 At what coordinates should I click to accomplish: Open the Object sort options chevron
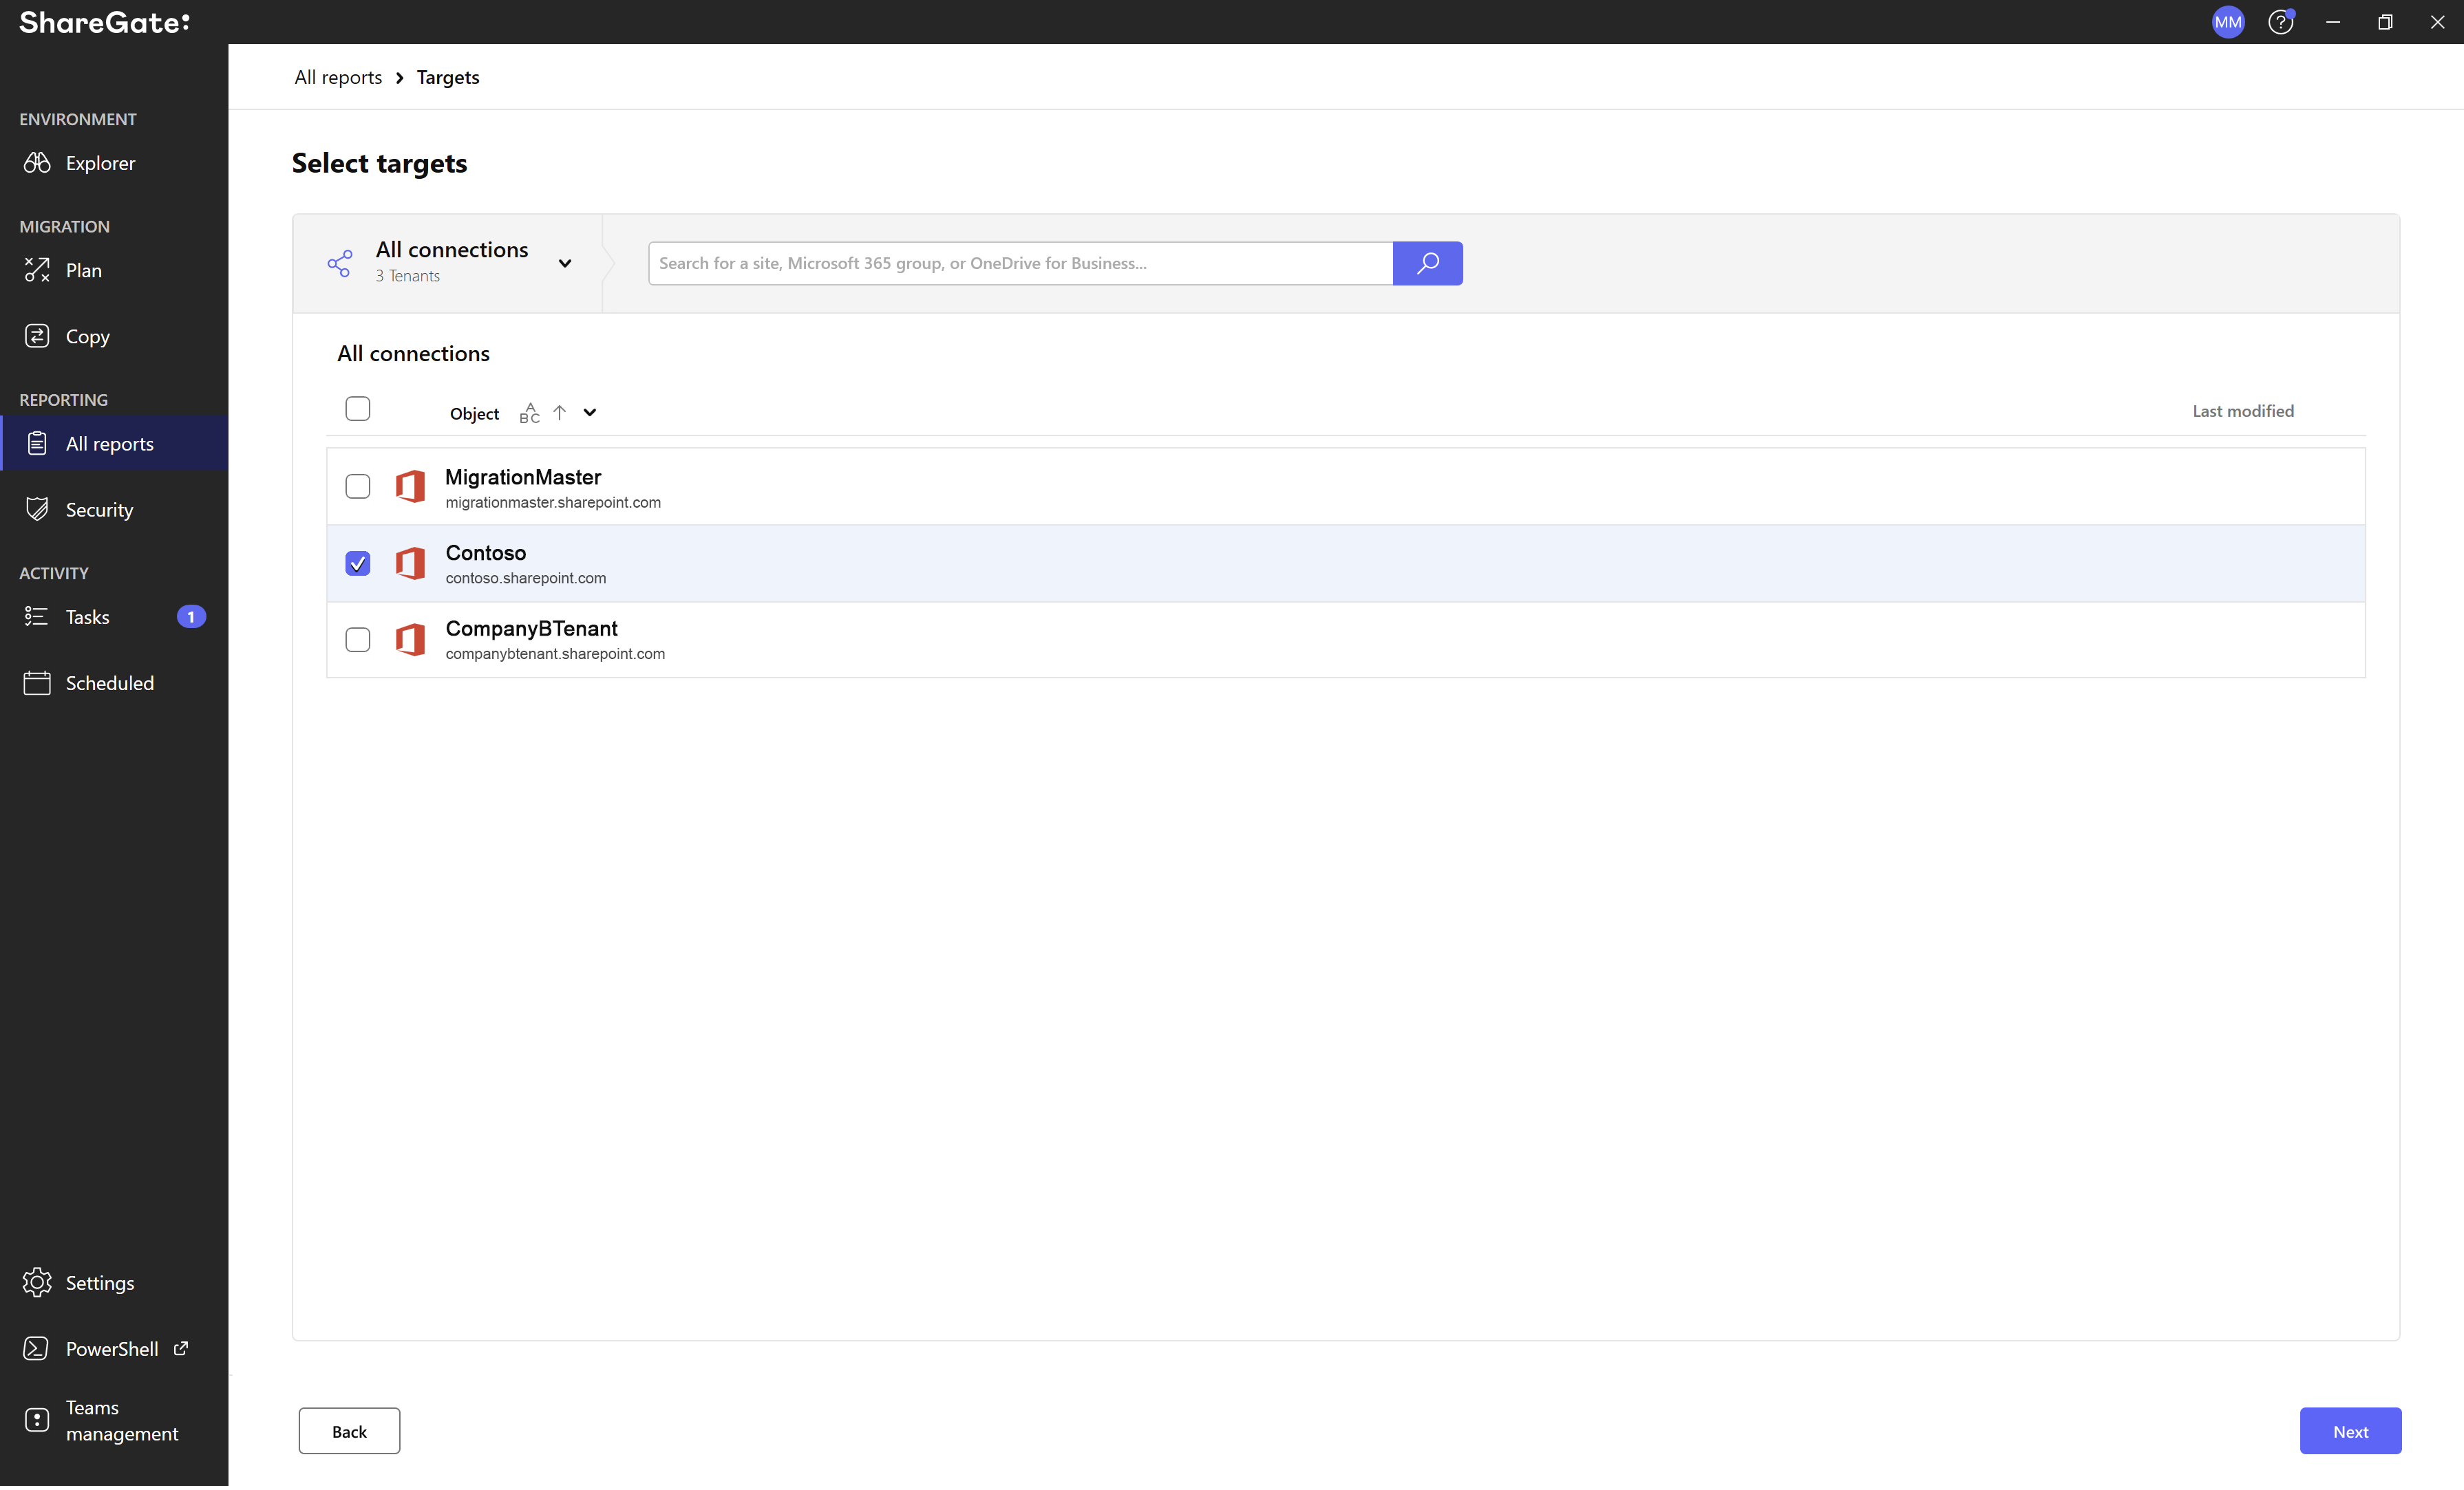click(x=590, y=412)
